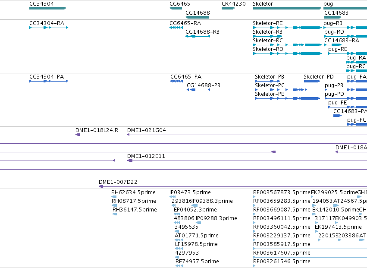The width and height of the screenshot is (367, 268).
Task: Select transcript CG34304-RA
Action: 49,28
